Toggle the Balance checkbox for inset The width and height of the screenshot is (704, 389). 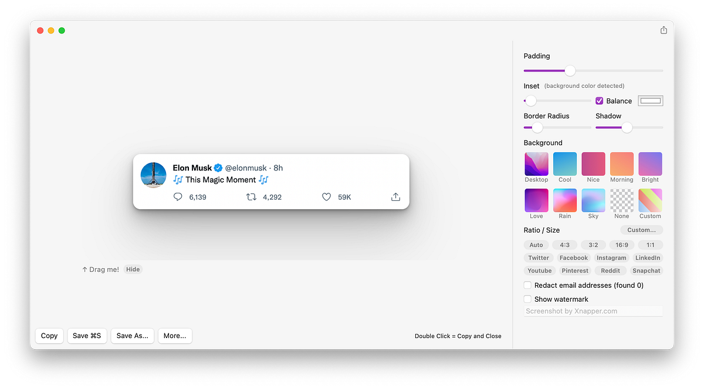tap(599, 100)
